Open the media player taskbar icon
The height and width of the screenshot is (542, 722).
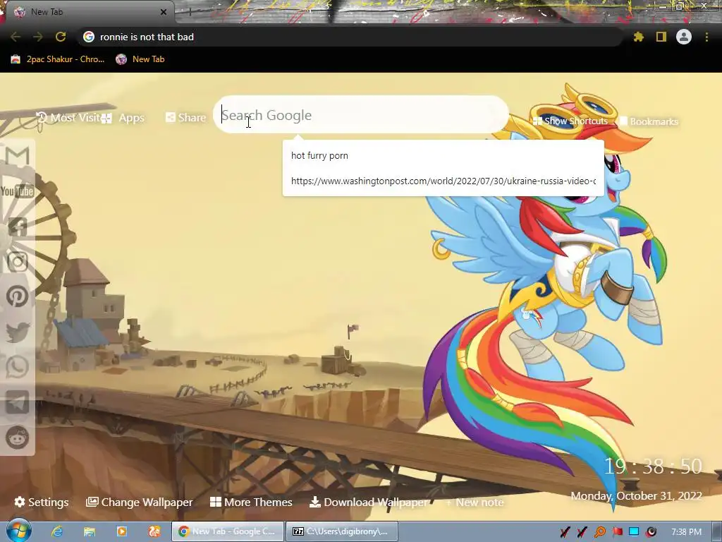click(x=121, y=531)
